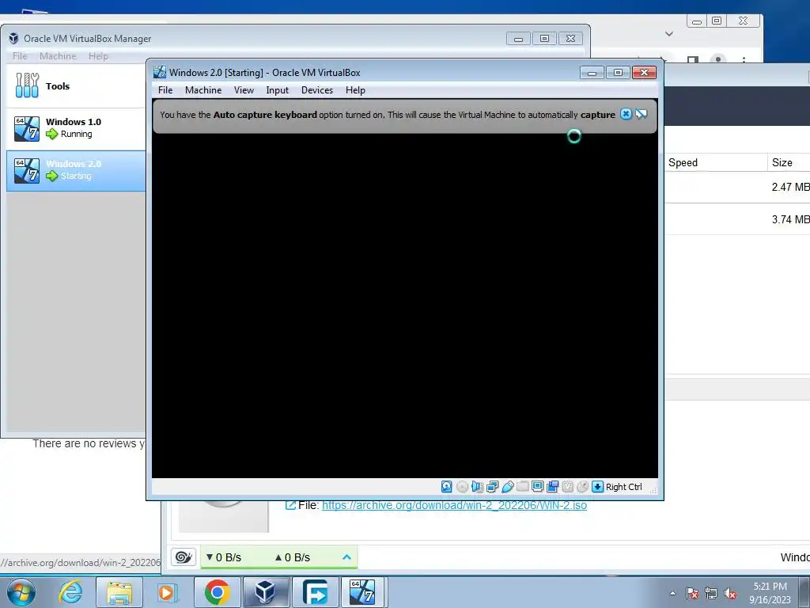The width and height of the screenshot is (810, 608).
Task: Open the View menu
Action: (244, 90)
